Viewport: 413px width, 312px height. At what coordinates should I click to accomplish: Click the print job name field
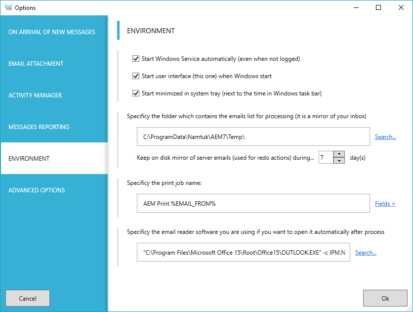tap(253, 203)
